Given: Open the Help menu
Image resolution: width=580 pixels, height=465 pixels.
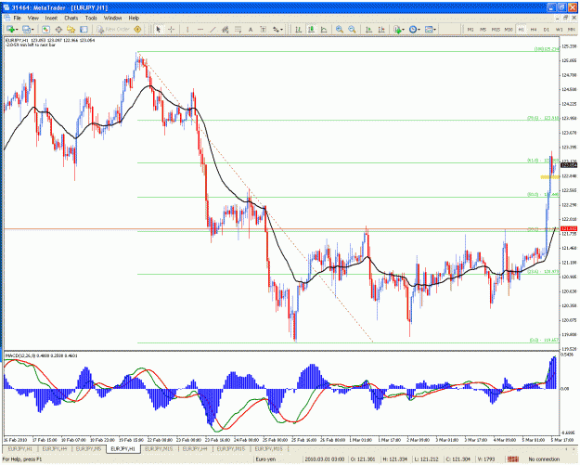Looking at the screenshot, I should pos(134,18).
